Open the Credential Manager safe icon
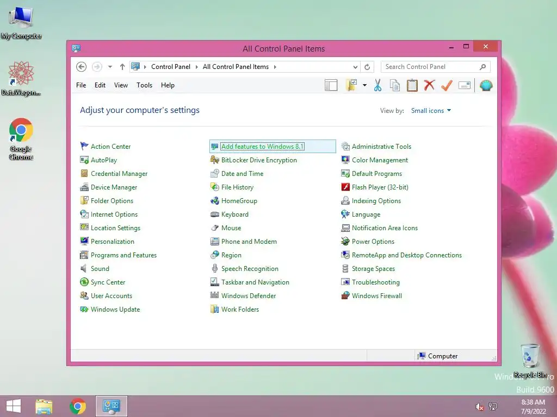557x417 pixels. [x=84, y=173]
